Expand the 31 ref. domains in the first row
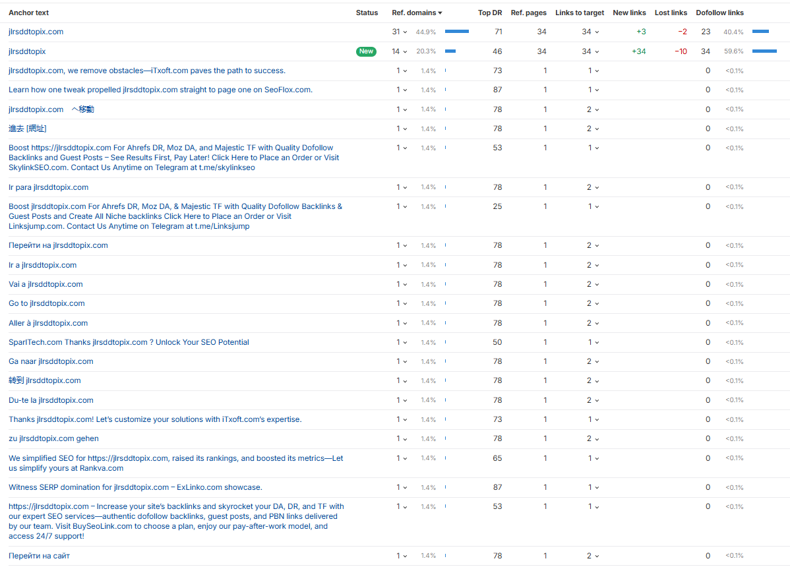 400,32
